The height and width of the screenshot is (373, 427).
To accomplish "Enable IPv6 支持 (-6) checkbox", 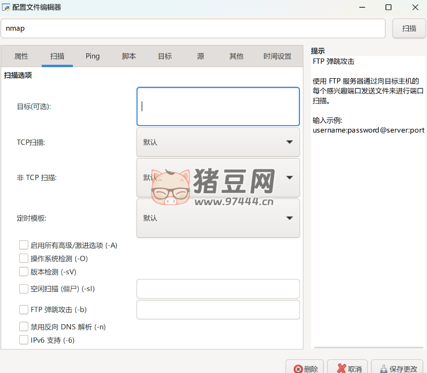I will point(23,340).
